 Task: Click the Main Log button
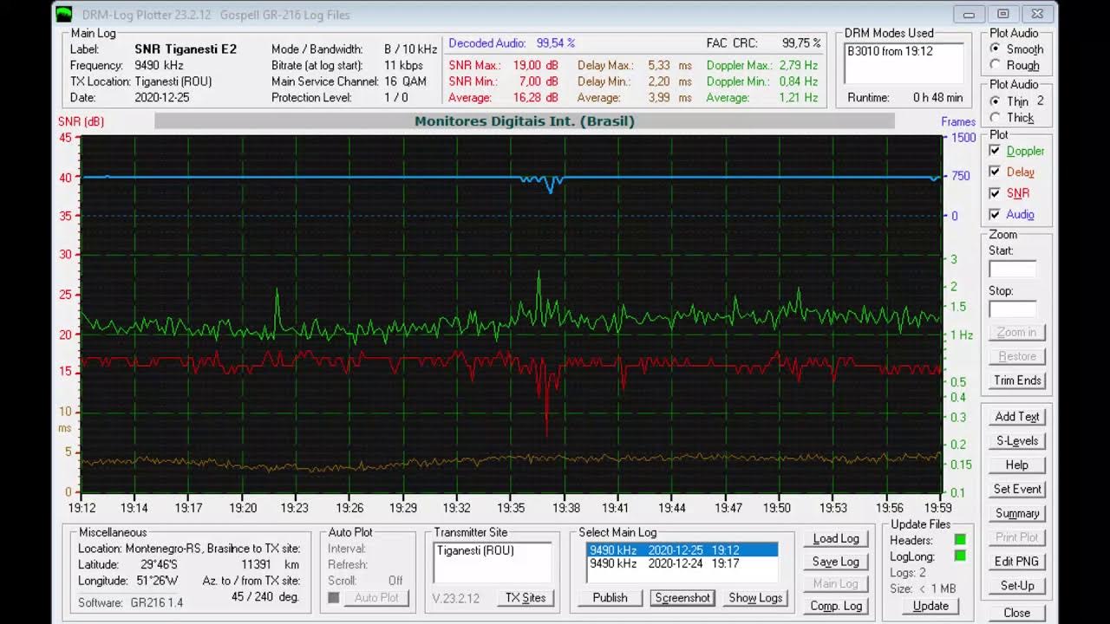[836, 583]
